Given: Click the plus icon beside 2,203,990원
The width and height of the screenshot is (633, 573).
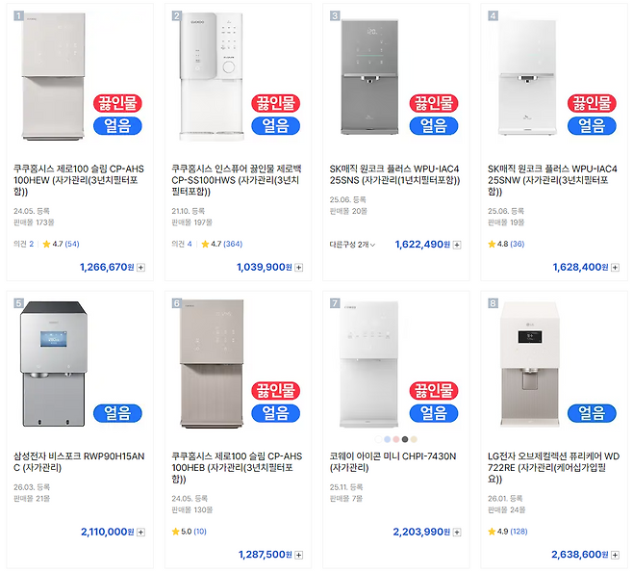Looking at the screenshot, I should 456,532.
